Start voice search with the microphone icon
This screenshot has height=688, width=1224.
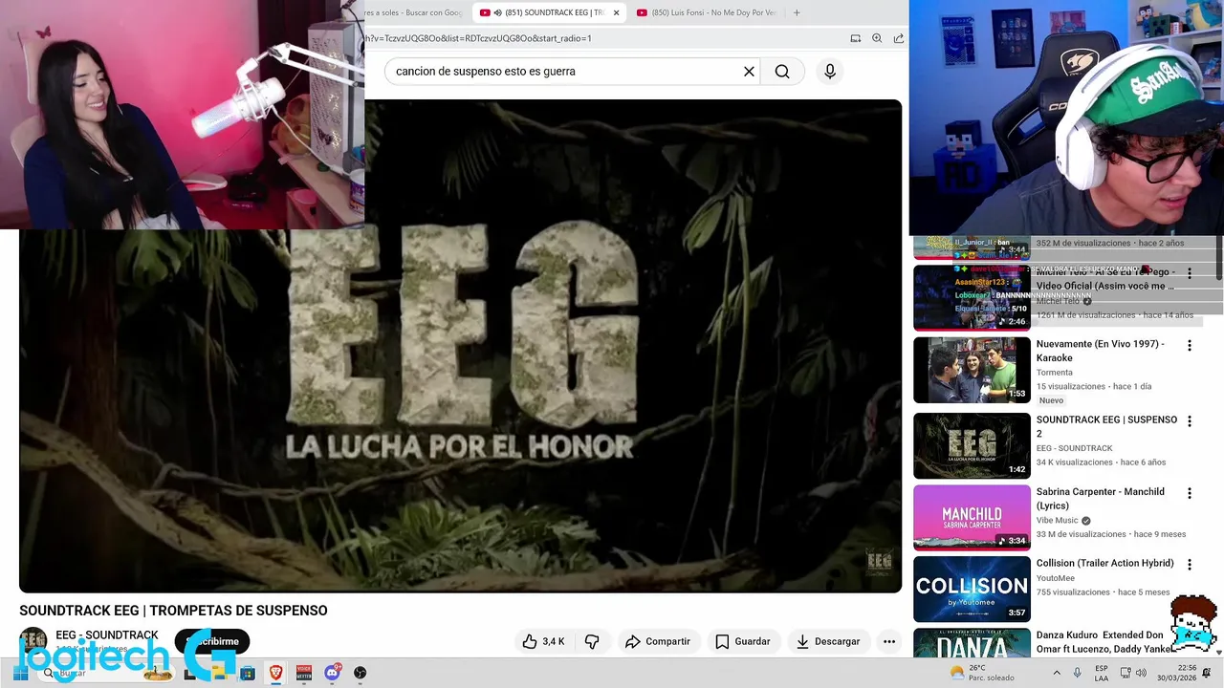(830, 72)
